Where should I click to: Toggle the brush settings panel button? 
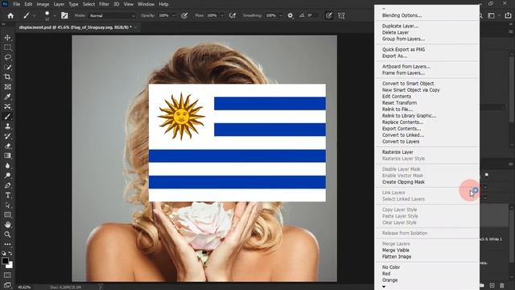click(64, 15)
